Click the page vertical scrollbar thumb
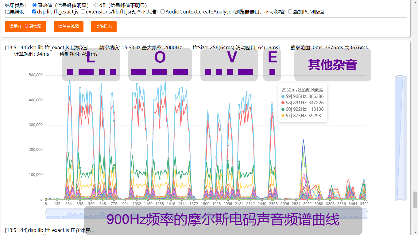This screenshot has width=418, height=235. coord(415,200)
